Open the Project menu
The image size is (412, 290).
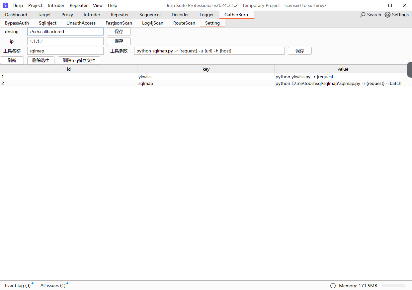point(35,5)
